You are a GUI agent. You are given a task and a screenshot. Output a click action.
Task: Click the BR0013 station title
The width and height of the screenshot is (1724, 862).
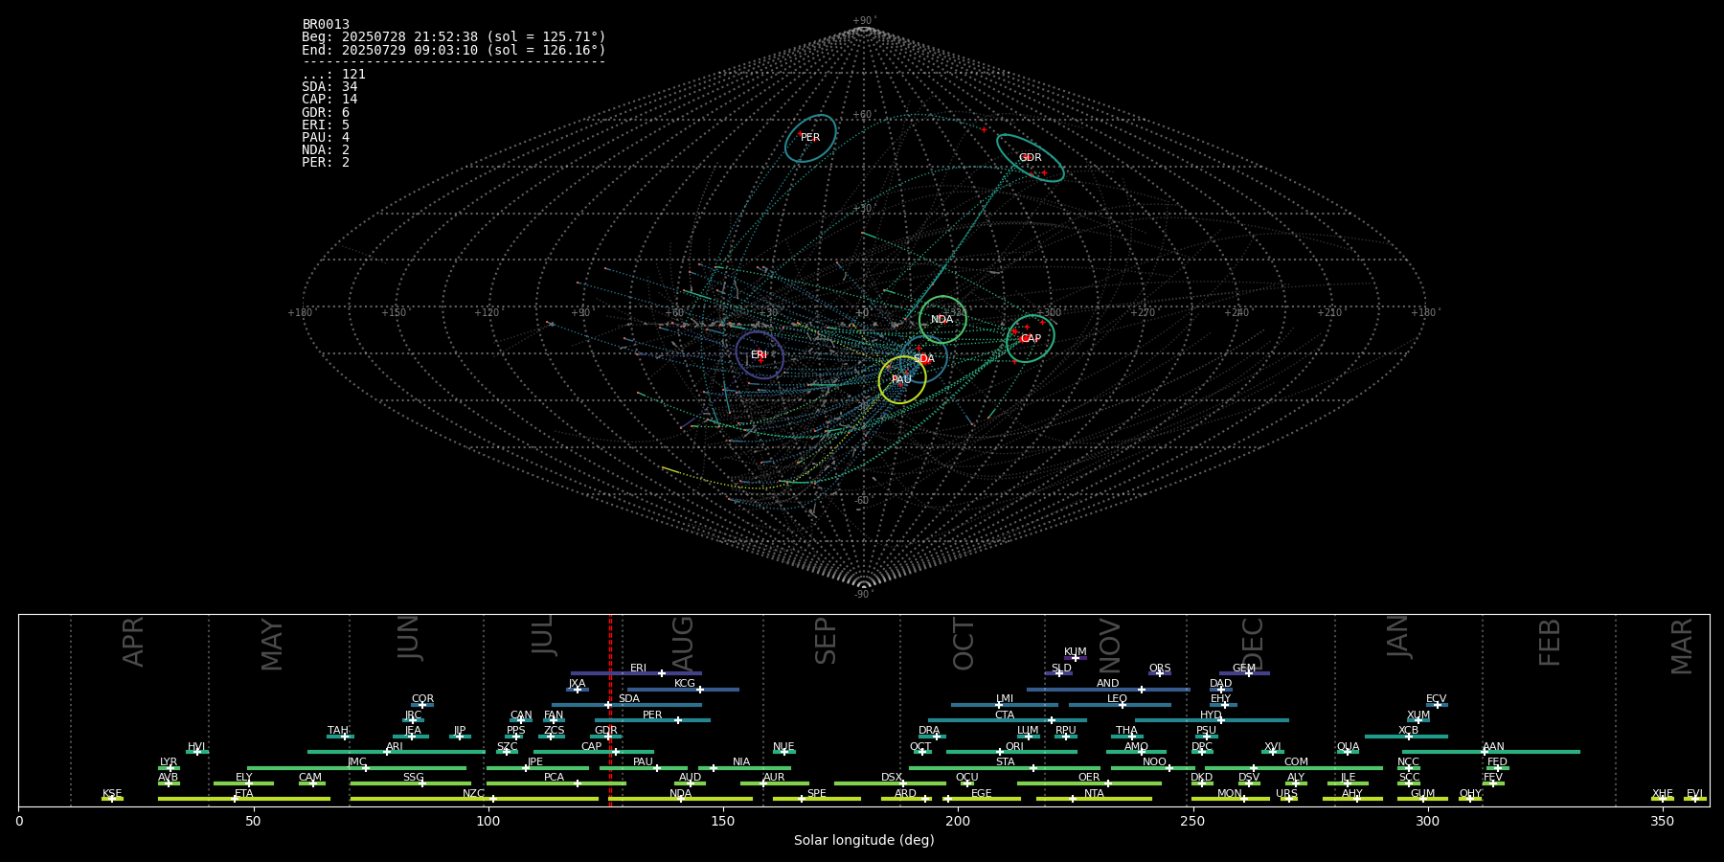point(326,25)
